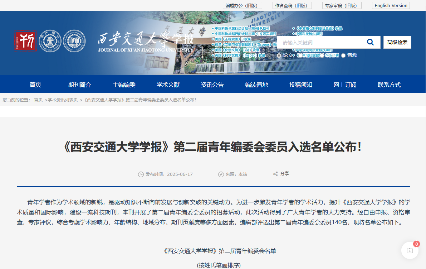Viewport: 426px width, 269px height.
Task: Open the 主编编委 navigation menu
Action: coord(124,85)
